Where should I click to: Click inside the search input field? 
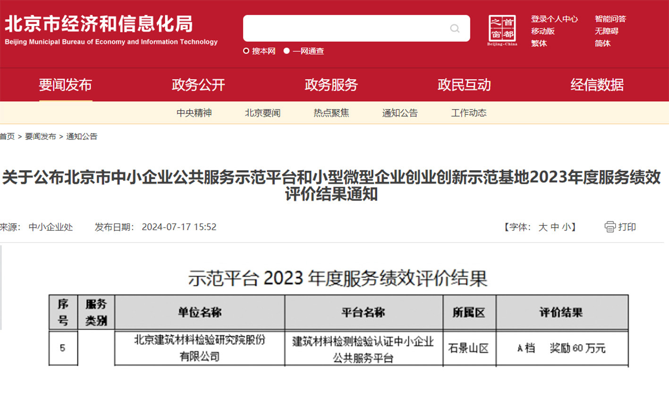pos(345,28)
